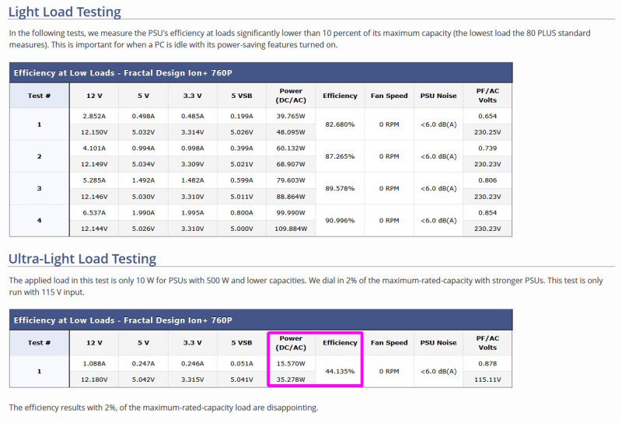Click the 12.144V voltage cell
622x423 pixels.
coord(94,229)
